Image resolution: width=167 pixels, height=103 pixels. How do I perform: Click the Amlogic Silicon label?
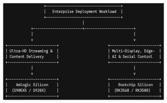point(32,85)
